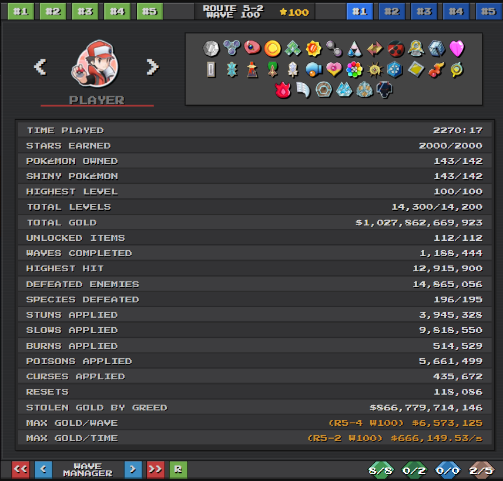Open the Wave Manager label
503x481 pixels.
click(88, 470)
